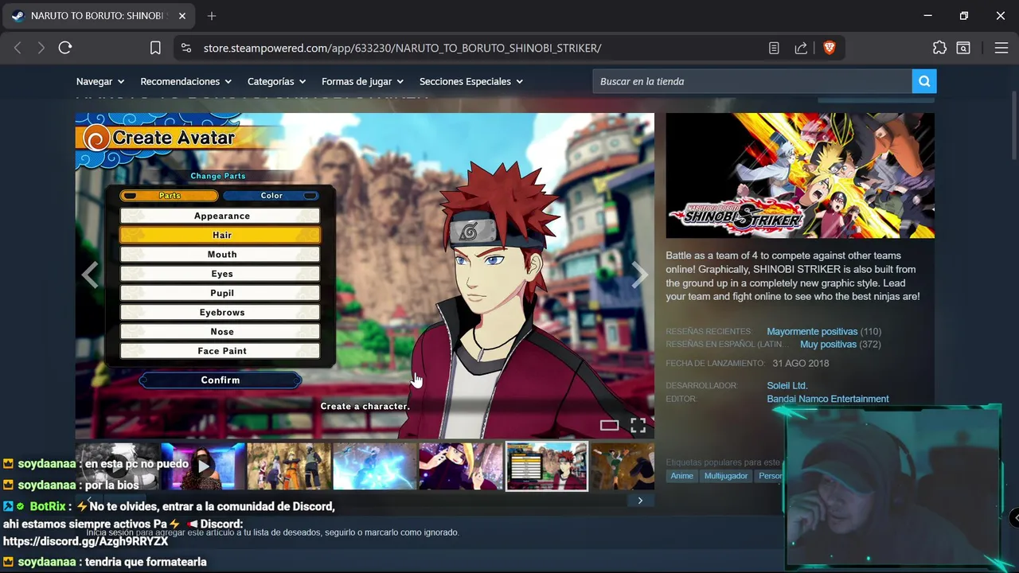Screen dimensions: 1019x573
Task: Bookmark this page with the bookmark icon
Action: [x=155, y=48]
